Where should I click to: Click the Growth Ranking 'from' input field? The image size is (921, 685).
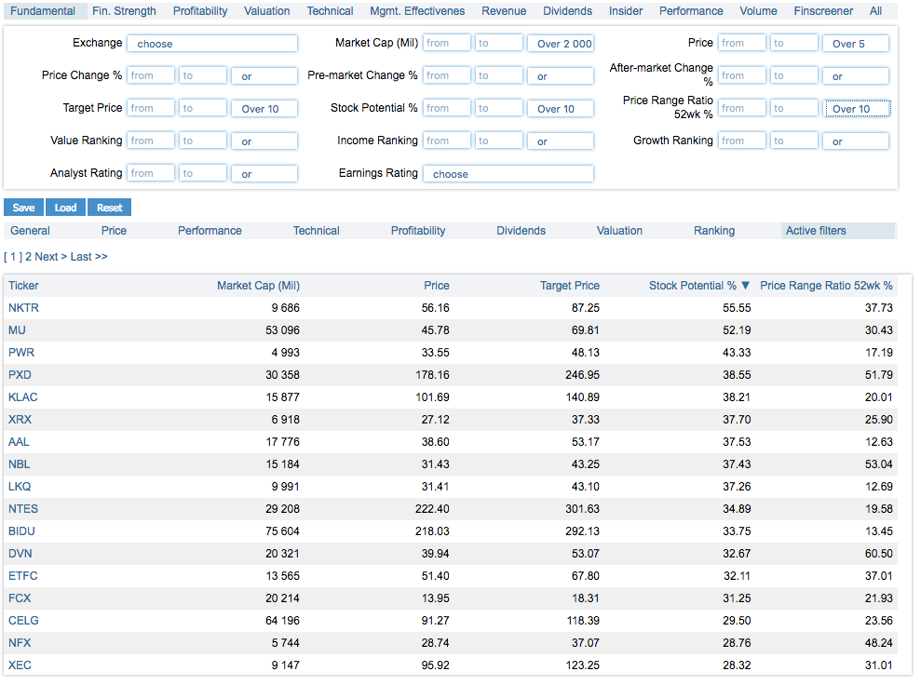742,141
